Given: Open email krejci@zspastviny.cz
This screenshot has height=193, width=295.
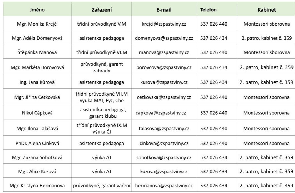Looking at the screenshot, I should click(x=164, y=24).
